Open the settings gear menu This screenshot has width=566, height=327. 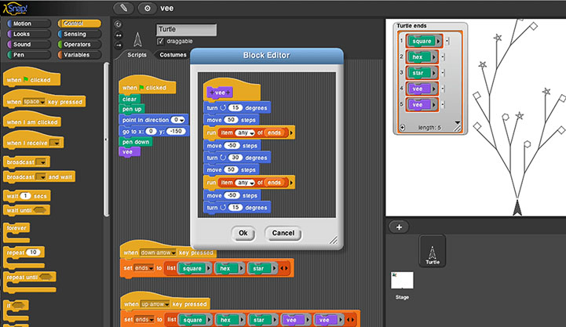point(148,8)
